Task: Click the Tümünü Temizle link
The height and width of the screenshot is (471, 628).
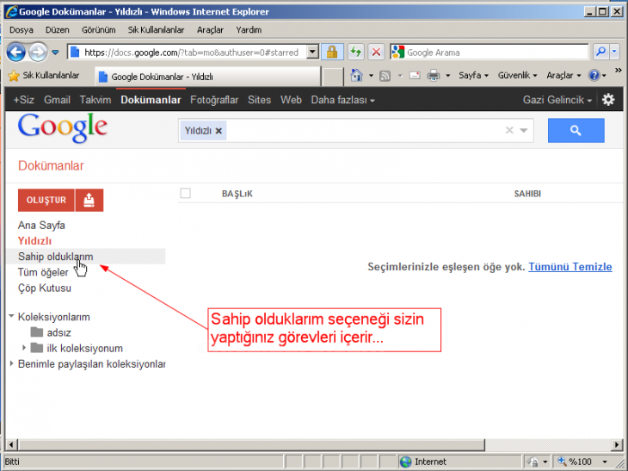Action: click(570, 267)
